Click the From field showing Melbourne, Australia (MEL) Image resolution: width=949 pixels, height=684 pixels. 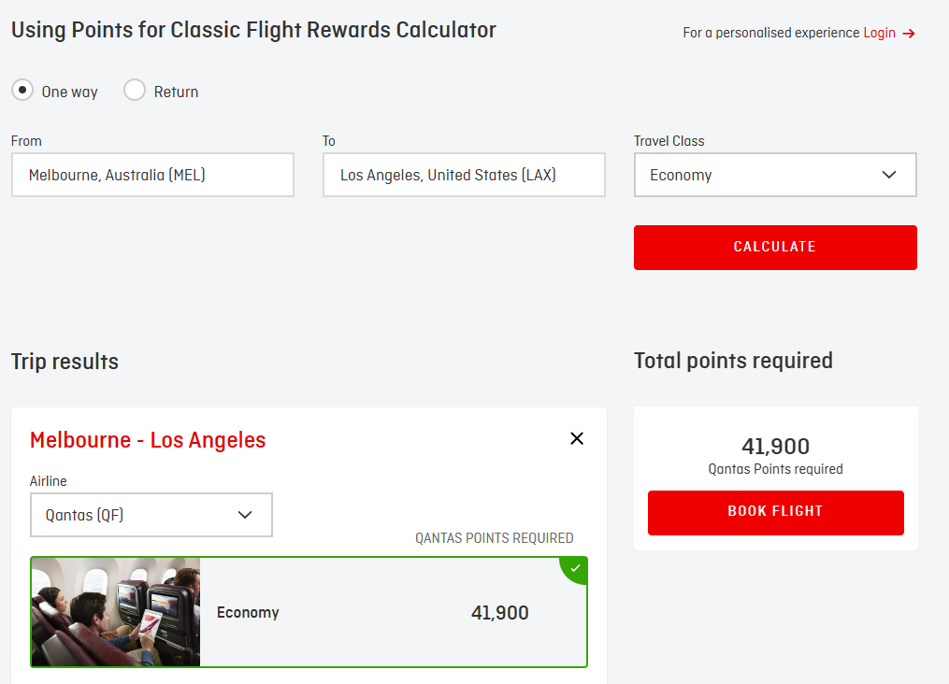[152, 175]
